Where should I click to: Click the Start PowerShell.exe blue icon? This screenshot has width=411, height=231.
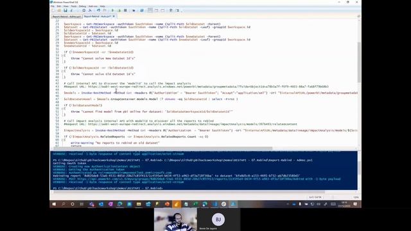pos(142,10)
